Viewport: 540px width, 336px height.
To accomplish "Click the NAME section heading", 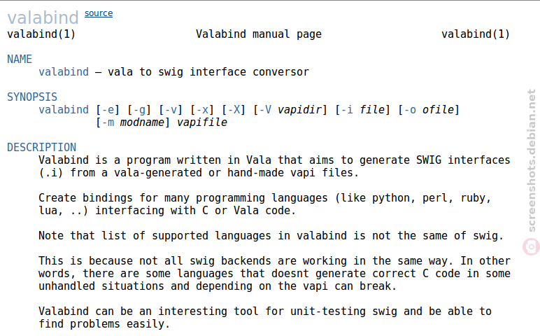I will click(x=20, y=59).
